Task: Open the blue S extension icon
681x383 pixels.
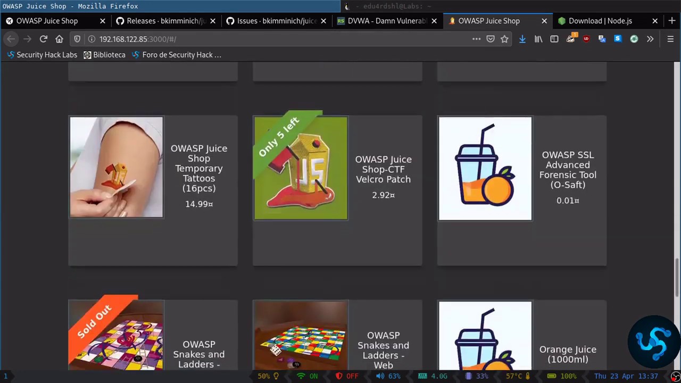Action: coord(618,39)
